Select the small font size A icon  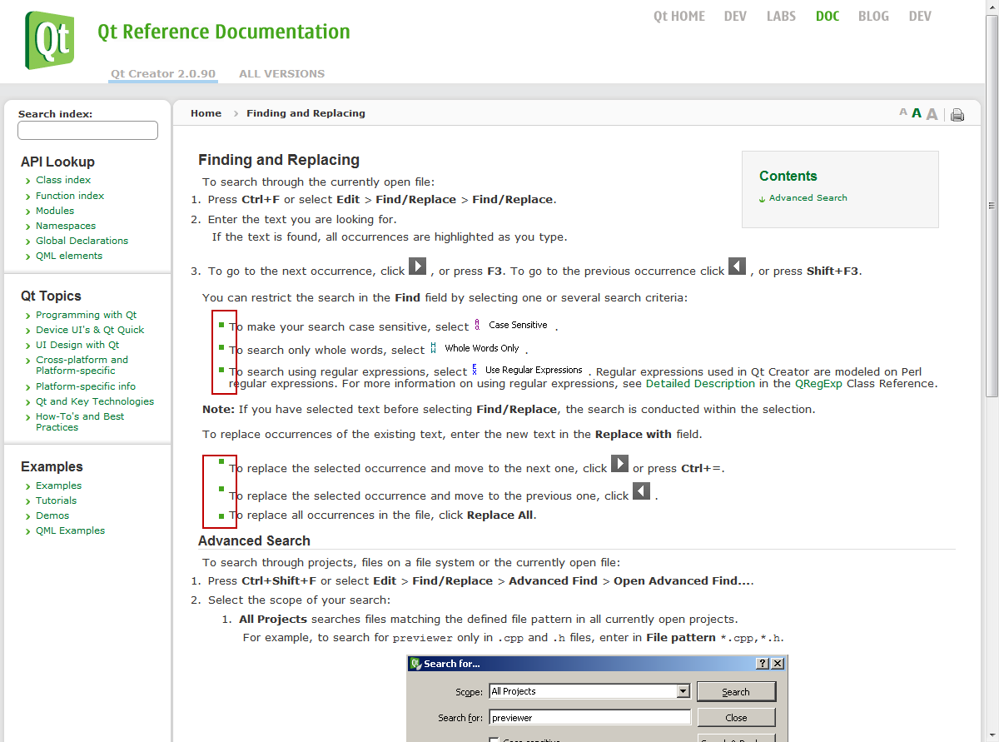903,112
